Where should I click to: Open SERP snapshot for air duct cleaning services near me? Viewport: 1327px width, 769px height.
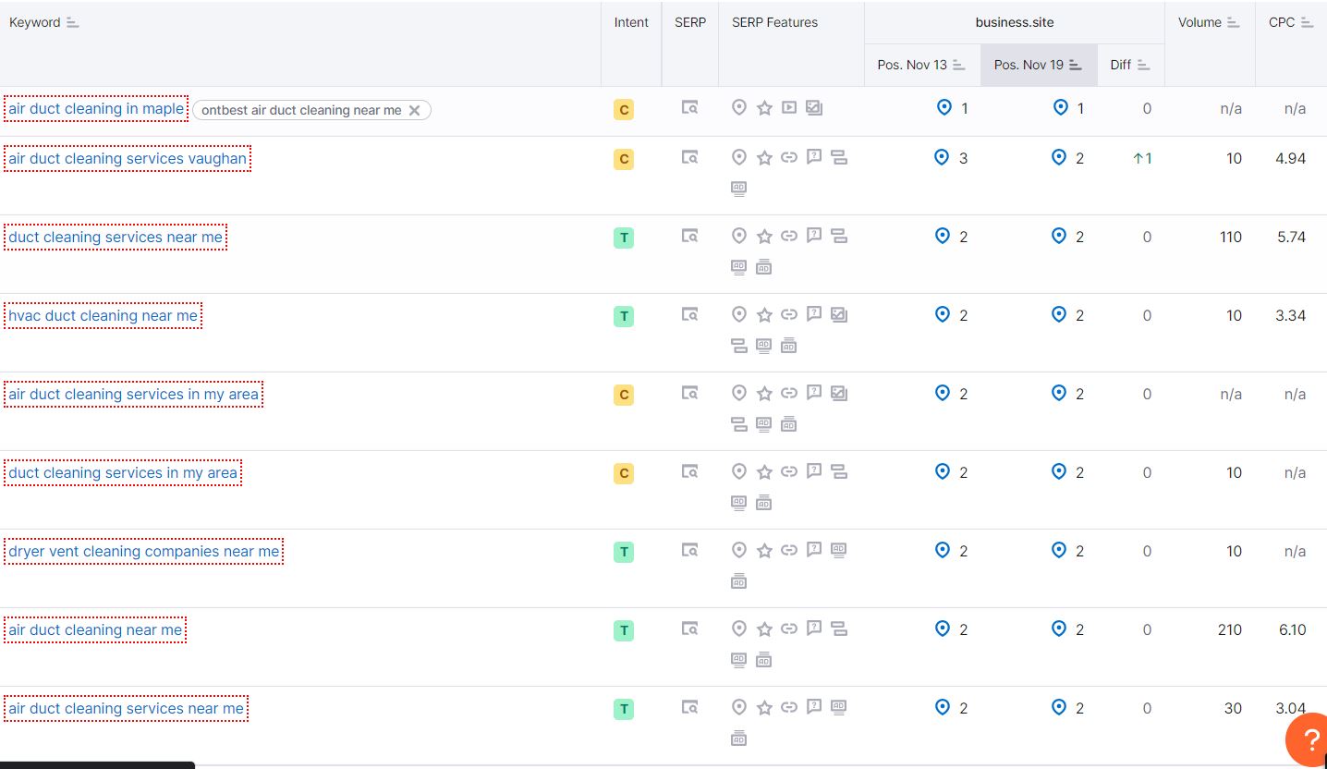(x=689, y=708)
